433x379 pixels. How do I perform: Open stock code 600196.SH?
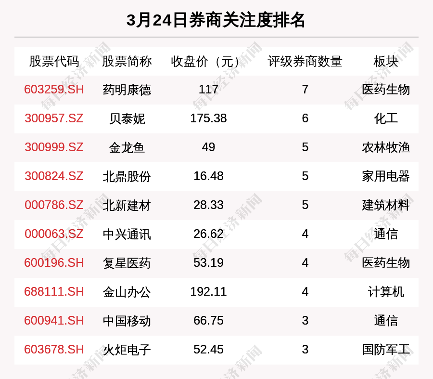pyautogui.click(x=54, y=263)
